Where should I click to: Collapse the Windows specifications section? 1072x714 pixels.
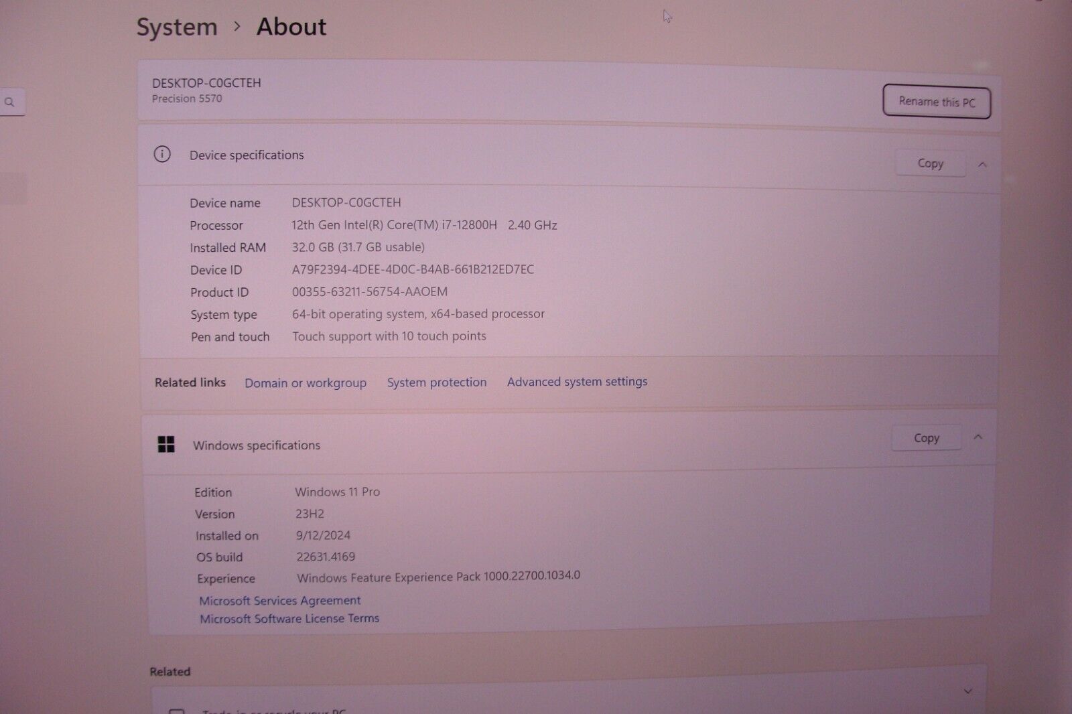pos(978,437)
